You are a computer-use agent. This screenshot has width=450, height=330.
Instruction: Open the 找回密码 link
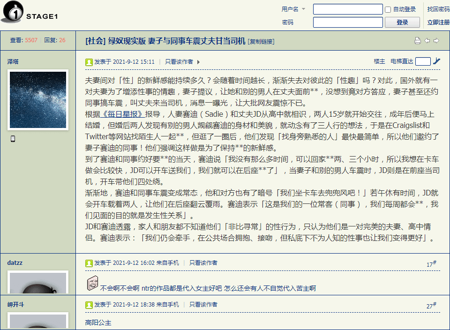point(438,9)
